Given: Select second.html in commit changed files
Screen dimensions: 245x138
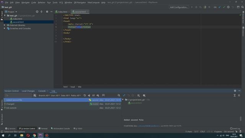Looking at the screenshot, I should pos(135,103).
